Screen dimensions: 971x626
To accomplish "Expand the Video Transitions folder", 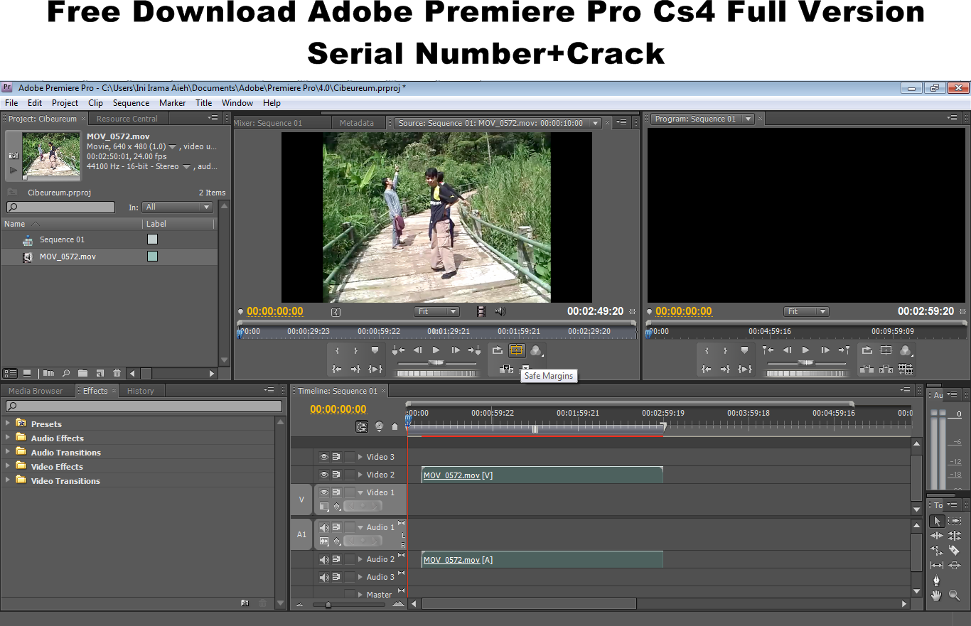I will click(x=8, y=480).
